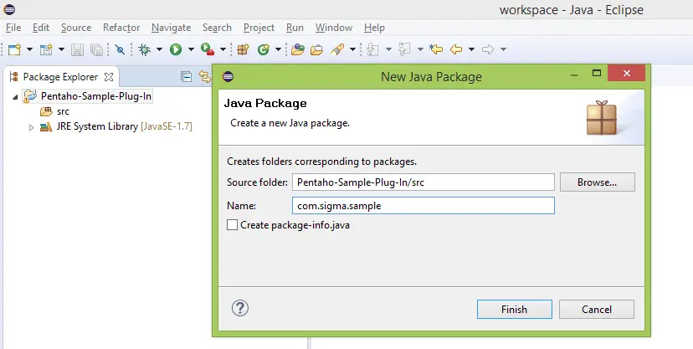Screen dimensions: 693x349
Task: Open the Source menu
Action: pos(76,28)
